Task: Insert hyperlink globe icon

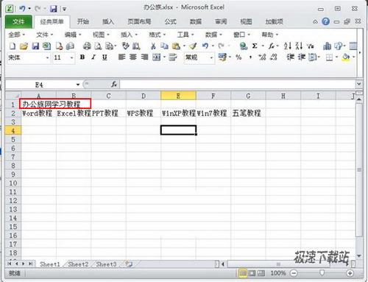Action: [243, 46]
